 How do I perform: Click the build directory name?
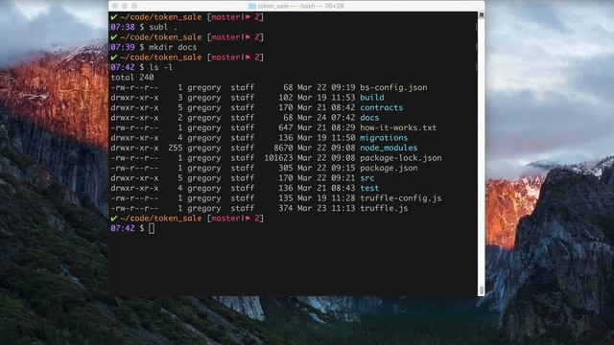coord(372,98)
